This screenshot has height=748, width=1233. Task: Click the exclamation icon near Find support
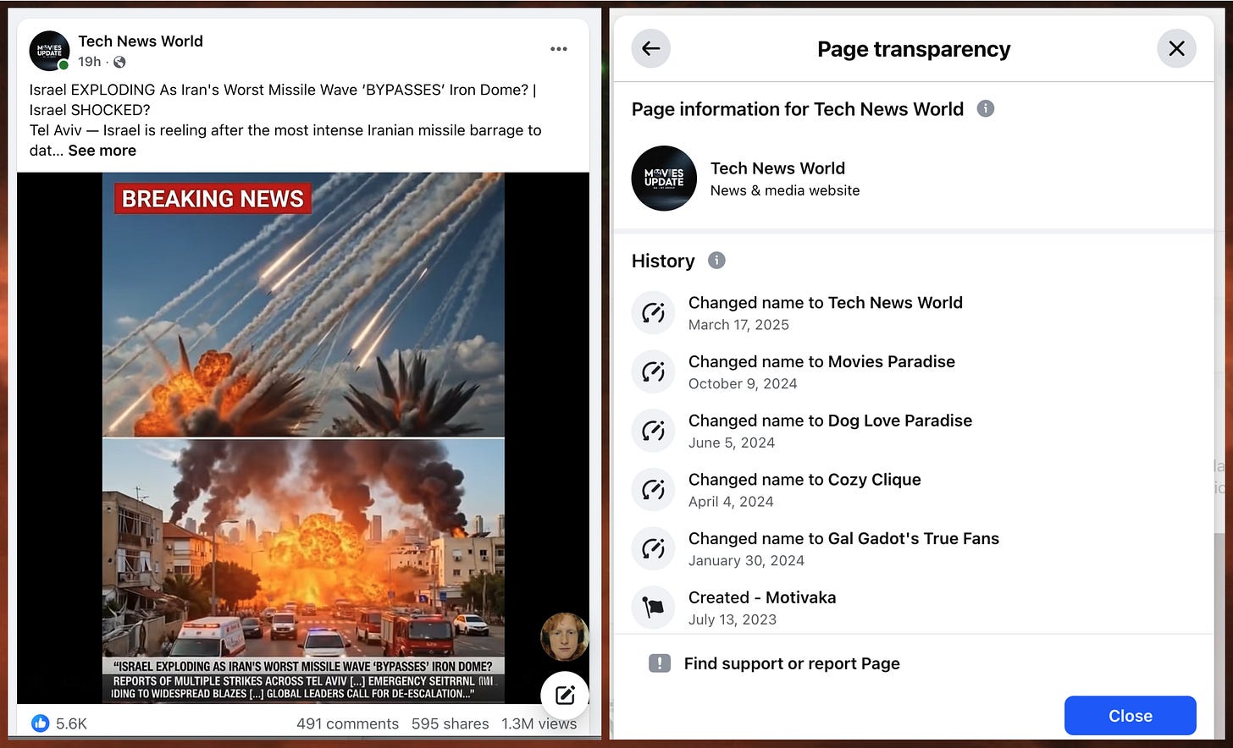click(x=660, y=663)
